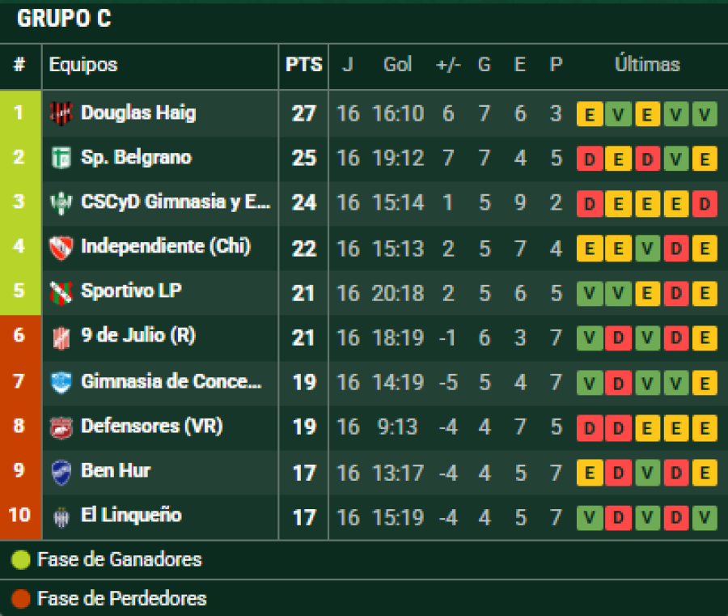Click Sp. Belgrano's first red D badge
The width and height of the screenshot is (728, 616).
pos(590,159)
